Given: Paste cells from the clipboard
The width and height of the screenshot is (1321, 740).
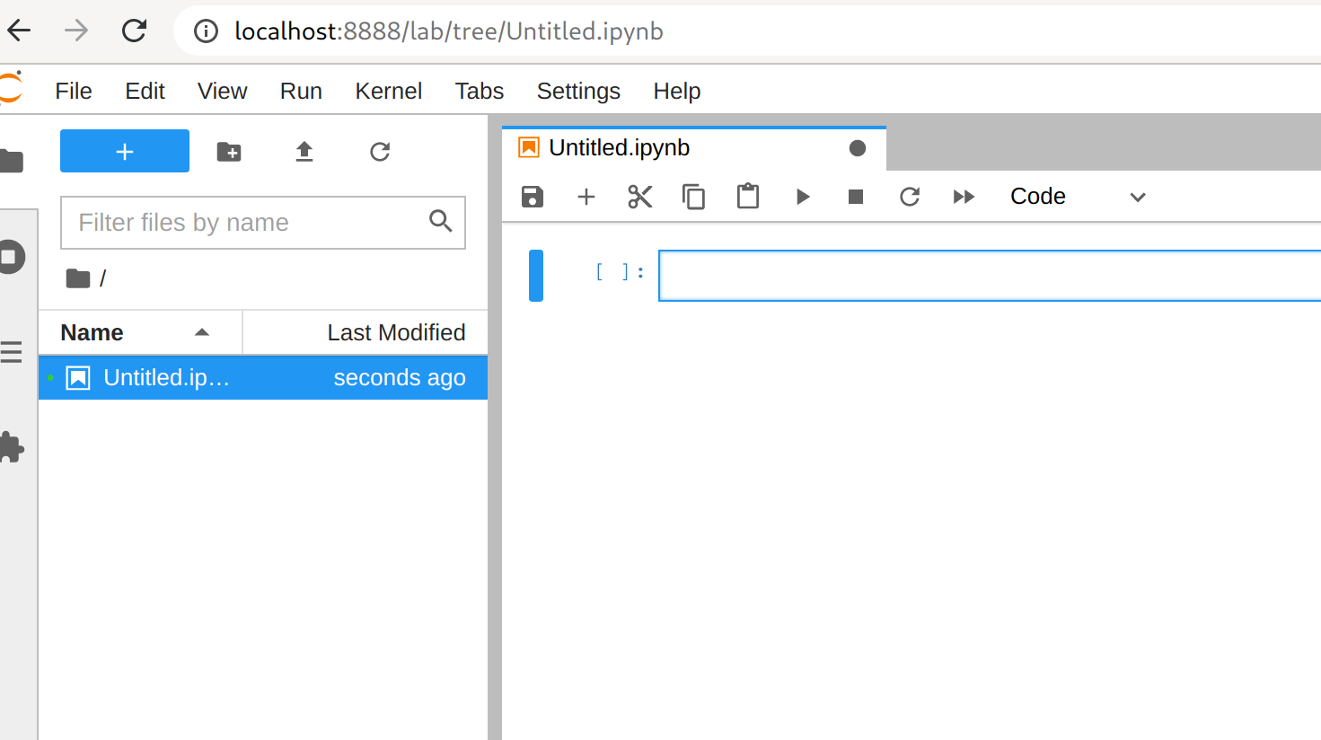Looking at the screenshot, I should [x=748, y=197].
